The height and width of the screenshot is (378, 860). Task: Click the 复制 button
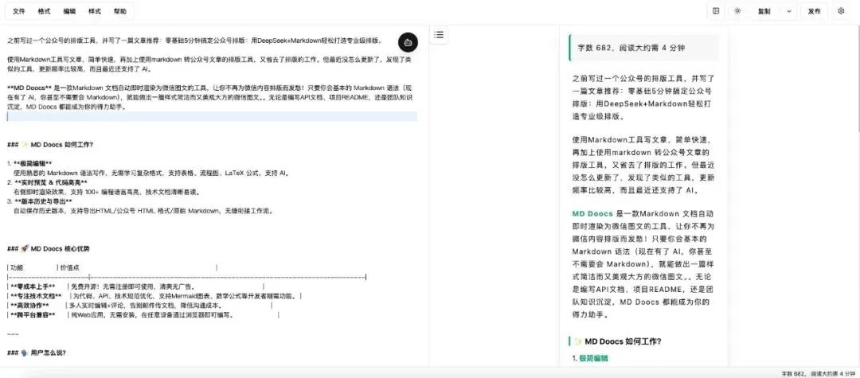coord(764,11)
